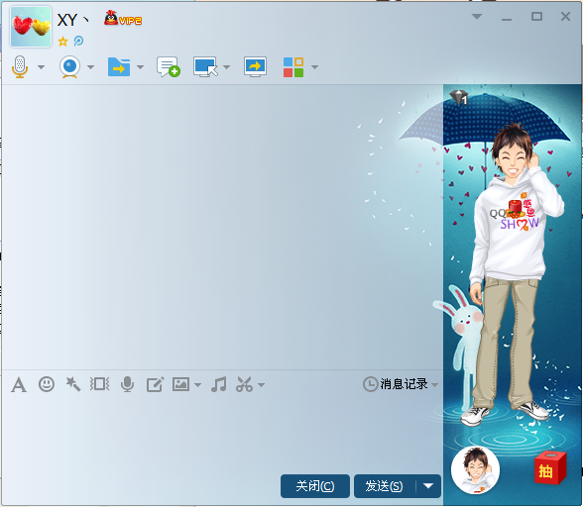Expand the applications dropdown arrow

point(314,67)
